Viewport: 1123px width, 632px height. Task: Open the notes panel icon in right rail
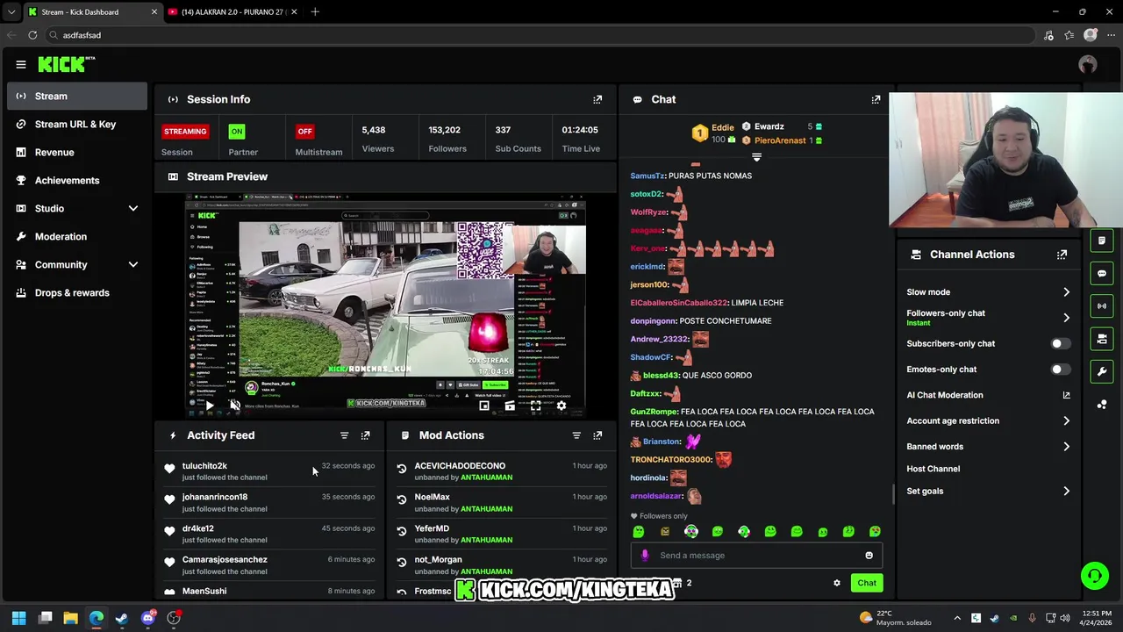(x=1102, y=241)
